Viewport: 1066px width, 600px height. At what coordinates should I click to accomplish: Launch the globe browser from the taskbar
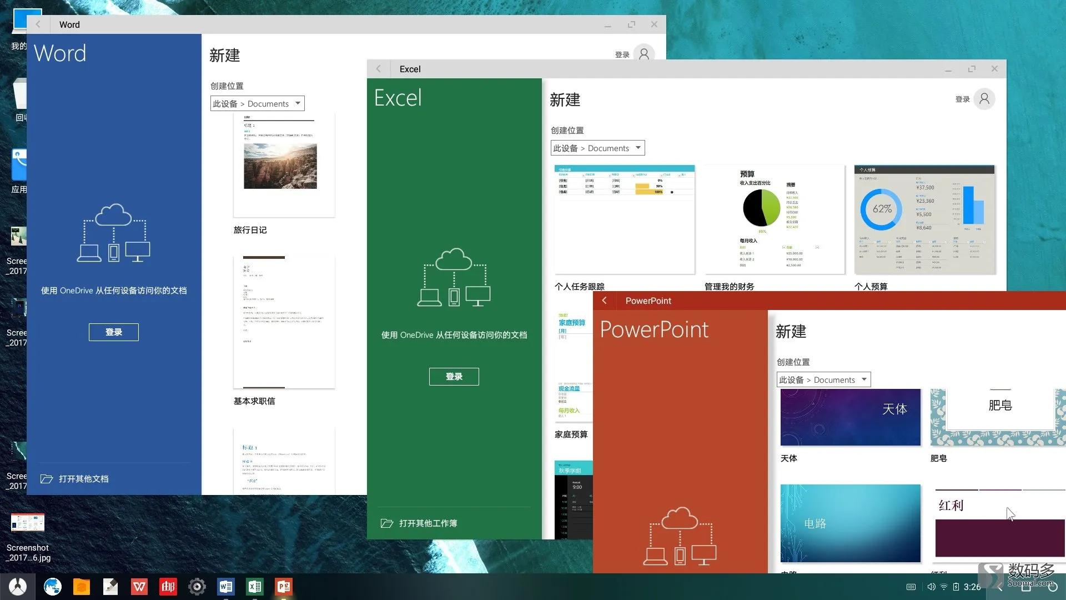(53, 587)
